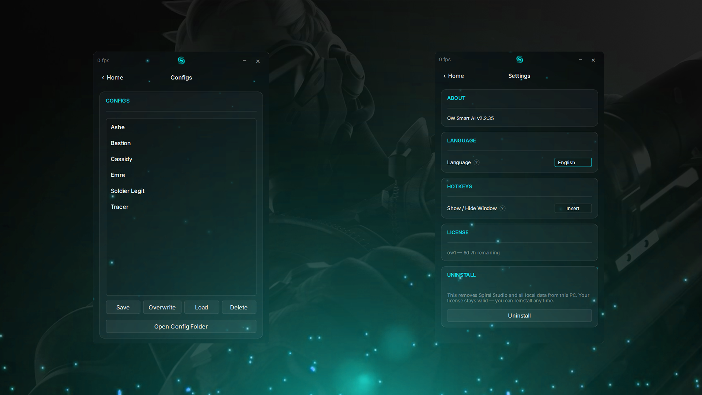Open the English language dropdown
The image size is (702, 395).
pos(573,162)
